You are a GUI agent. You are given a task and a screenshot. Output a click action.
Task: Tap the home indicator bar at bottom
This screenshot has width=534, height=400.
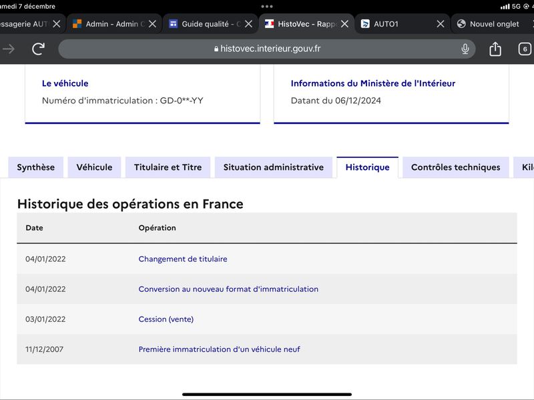pos(267,395)
